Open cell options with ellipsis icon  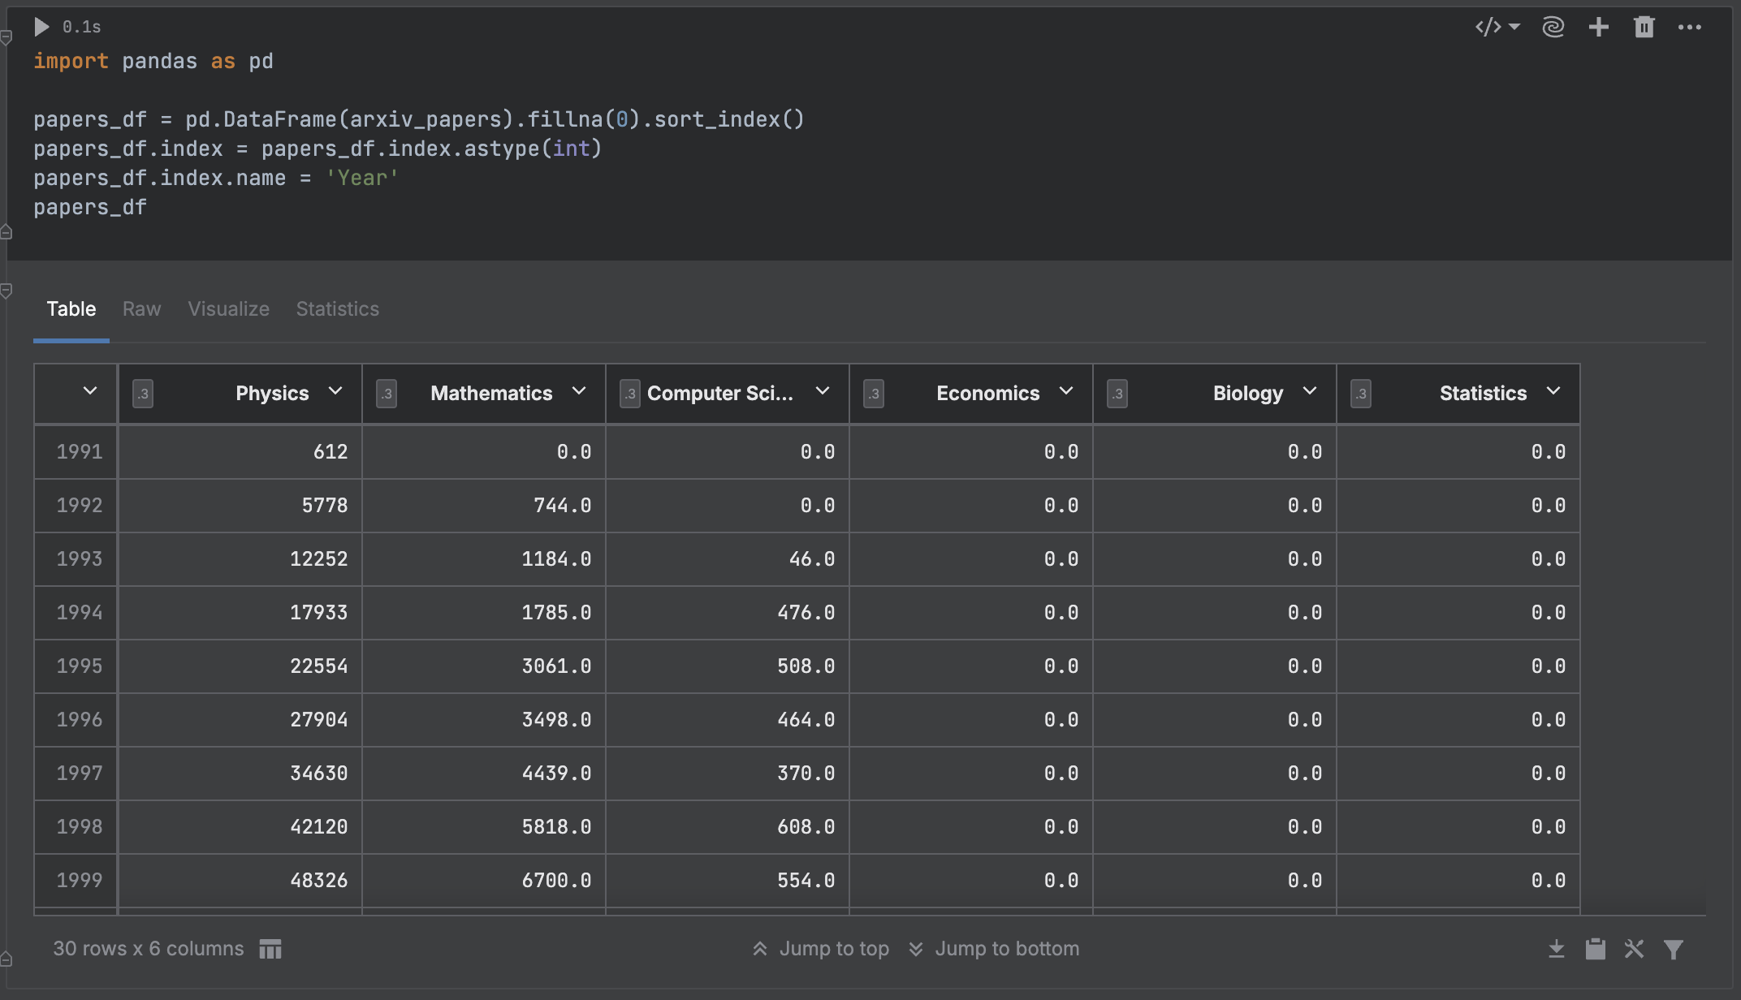point(1688,27)
